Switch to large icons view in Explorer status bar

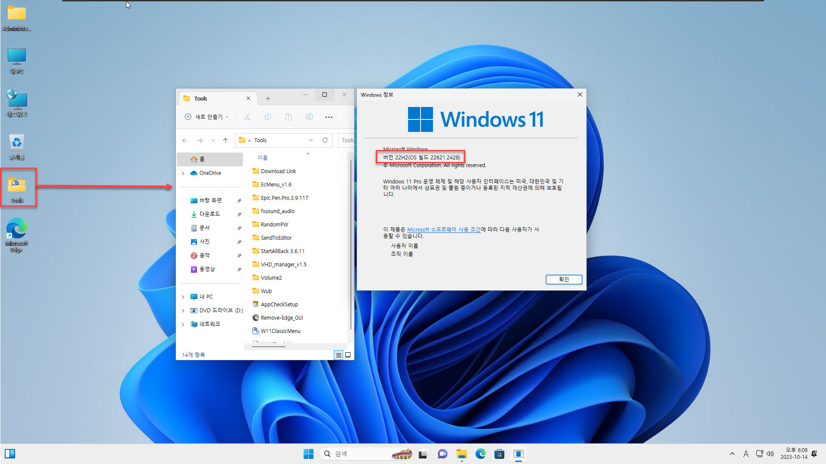pyautogui.click(x=348, y=355)
